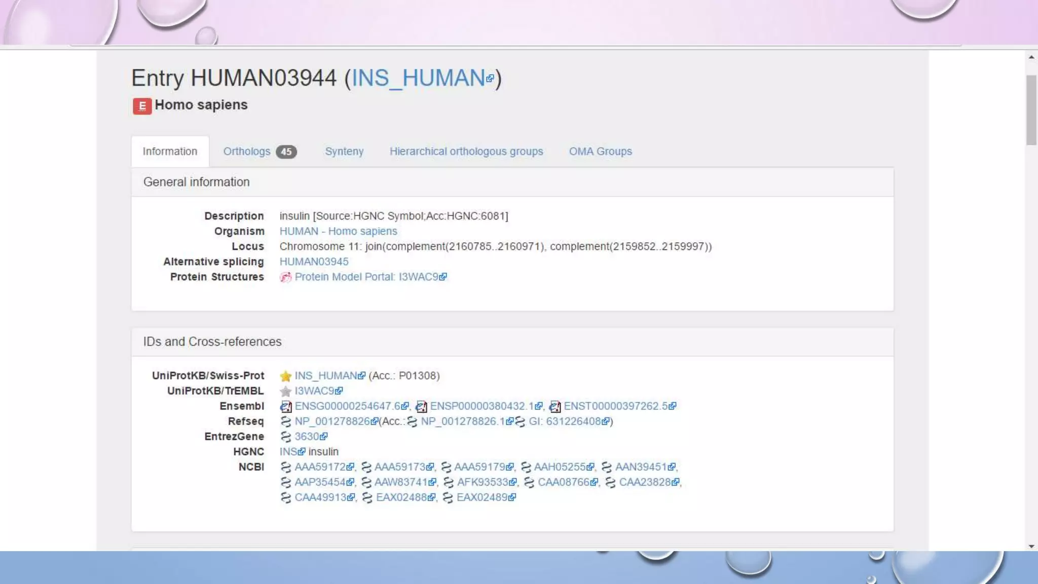Click the NCBI icon before EntrezGene 3630
Viewport: 1038px width, 584px height.
click(286, 437)
